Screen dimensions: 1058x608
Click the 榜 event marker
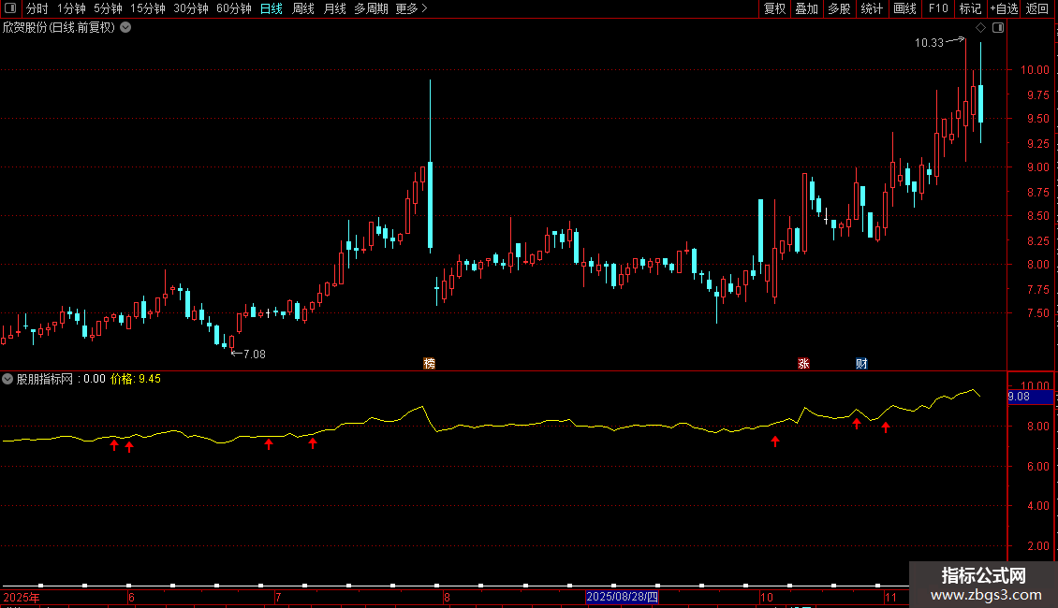(429, 363)
